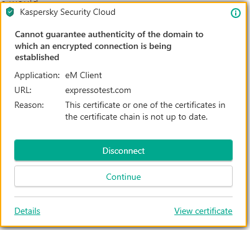Click the Kaspersky green shield logo
The height and width of the screenshot is (230, 250).
(10, 12)
